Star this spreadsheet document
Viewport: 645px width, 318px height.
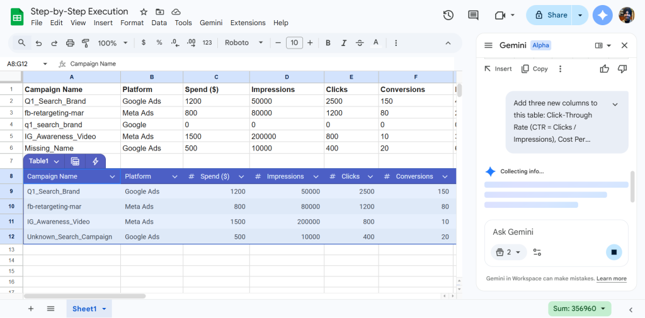(144, 12)
